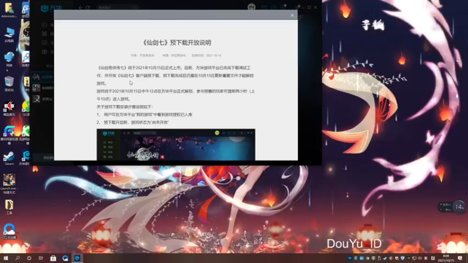Open 腾讯网游加速器 desktop shortcut
This screenshot has width=468, height=263.
point(9,135)
